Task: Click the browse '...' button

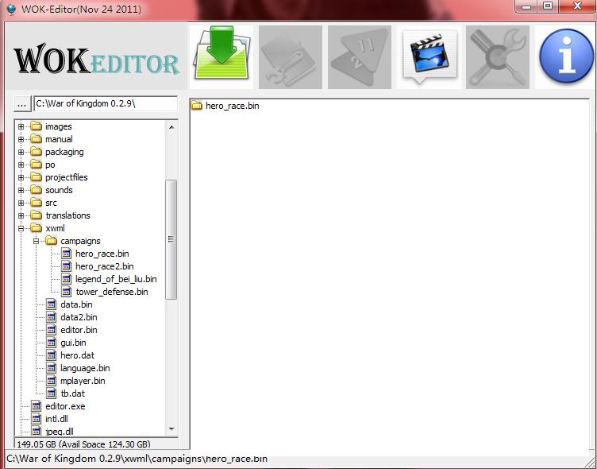Action: coord(22,103)
